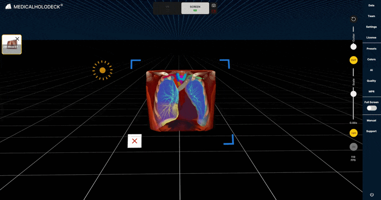Toggle the grey 3D button

(353, 147)
